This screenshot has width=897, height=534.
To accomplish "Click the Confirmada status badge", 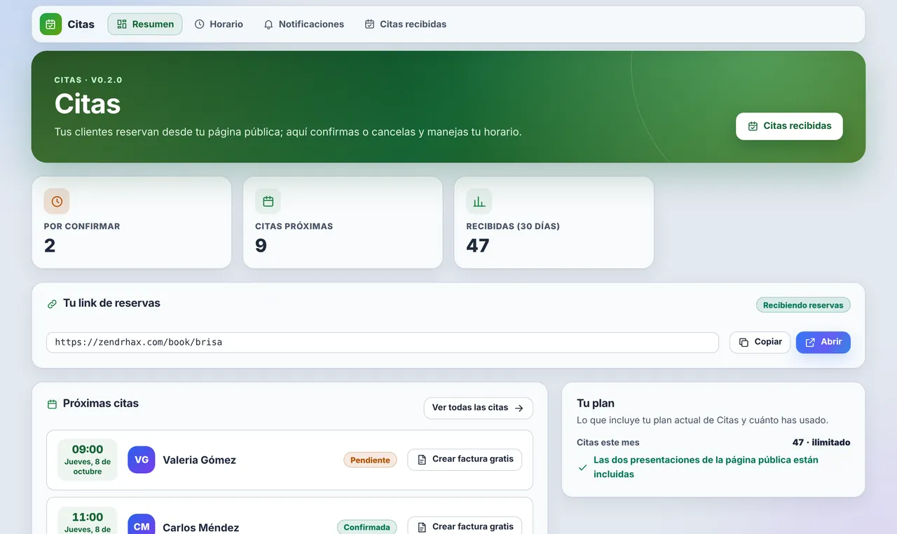I will pos(367,527).
